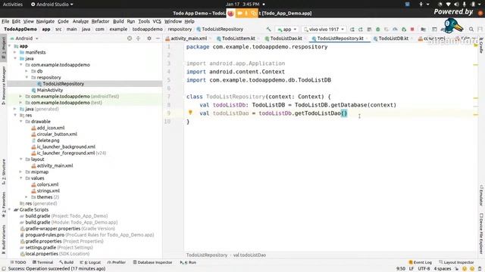The image size is (485, 272).
Task: Click the 4 spaces indent setting
Action: pos(443,269)
